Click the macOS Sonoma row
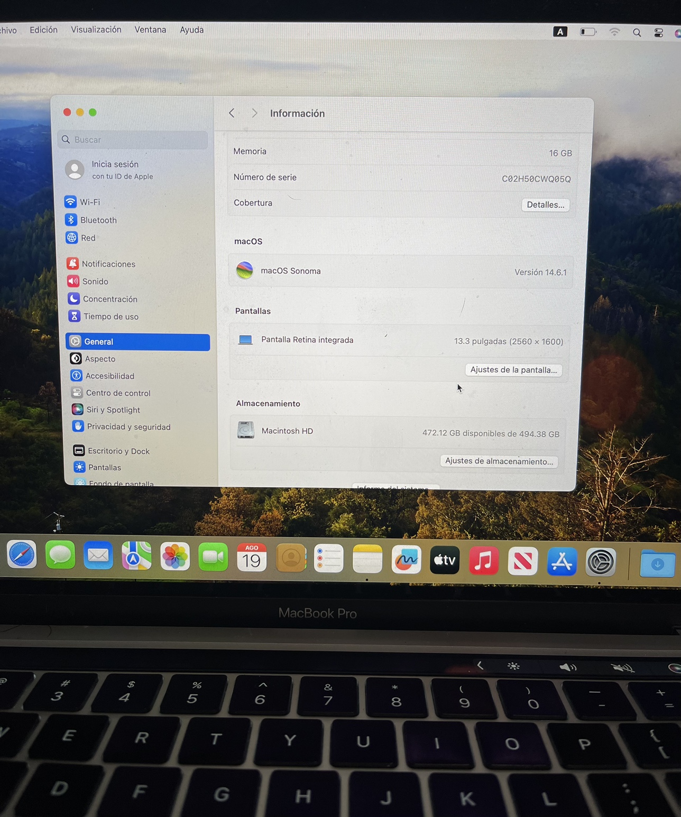Screen dimensions: 681x817 401,271
